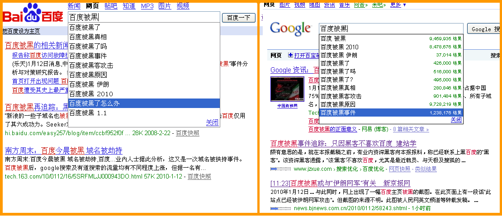Click the PageRank bar beside www.jzxue.com
The image size is (502, 216).
281,169
